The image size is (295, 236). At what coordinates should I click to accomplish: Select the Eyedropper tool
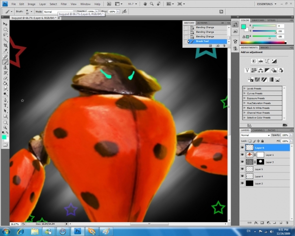click(5, 51)
